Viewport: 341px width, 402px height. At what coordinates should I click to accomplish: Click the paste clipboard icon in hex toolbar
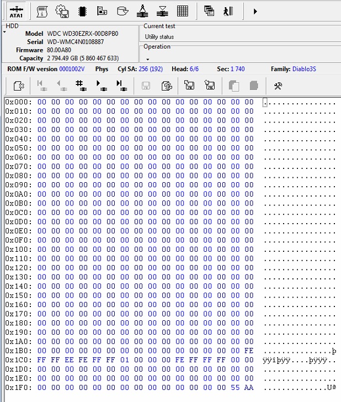tap(254, 86)
